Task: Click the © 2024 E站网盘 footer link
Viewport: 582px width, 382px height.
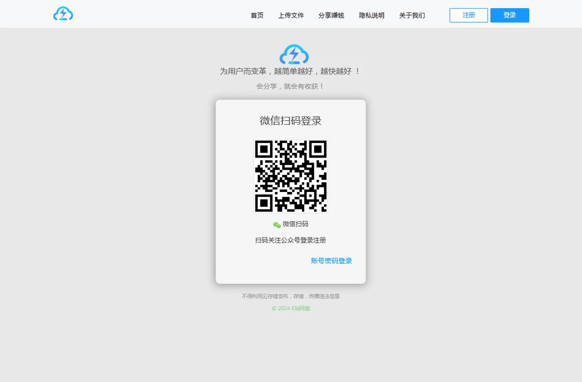Action: click(291, 308)
